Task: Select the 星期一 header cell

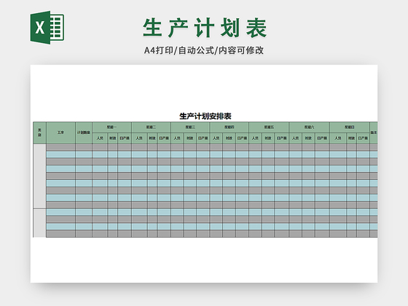Action: coord(112,127)
